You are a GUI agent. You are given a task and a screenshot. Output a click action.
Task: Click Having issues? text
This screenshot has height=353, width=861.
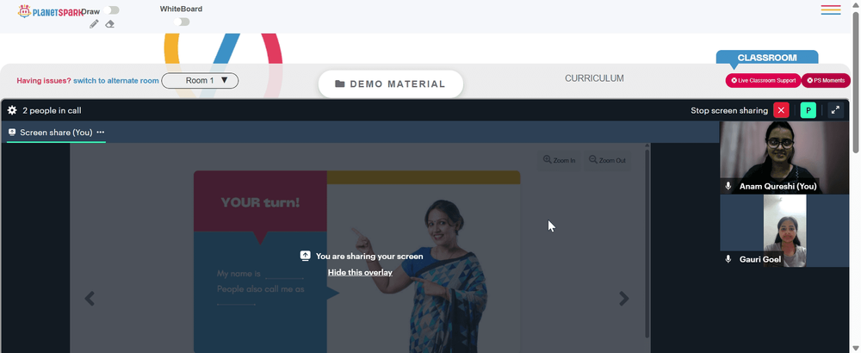coord(44,81)
